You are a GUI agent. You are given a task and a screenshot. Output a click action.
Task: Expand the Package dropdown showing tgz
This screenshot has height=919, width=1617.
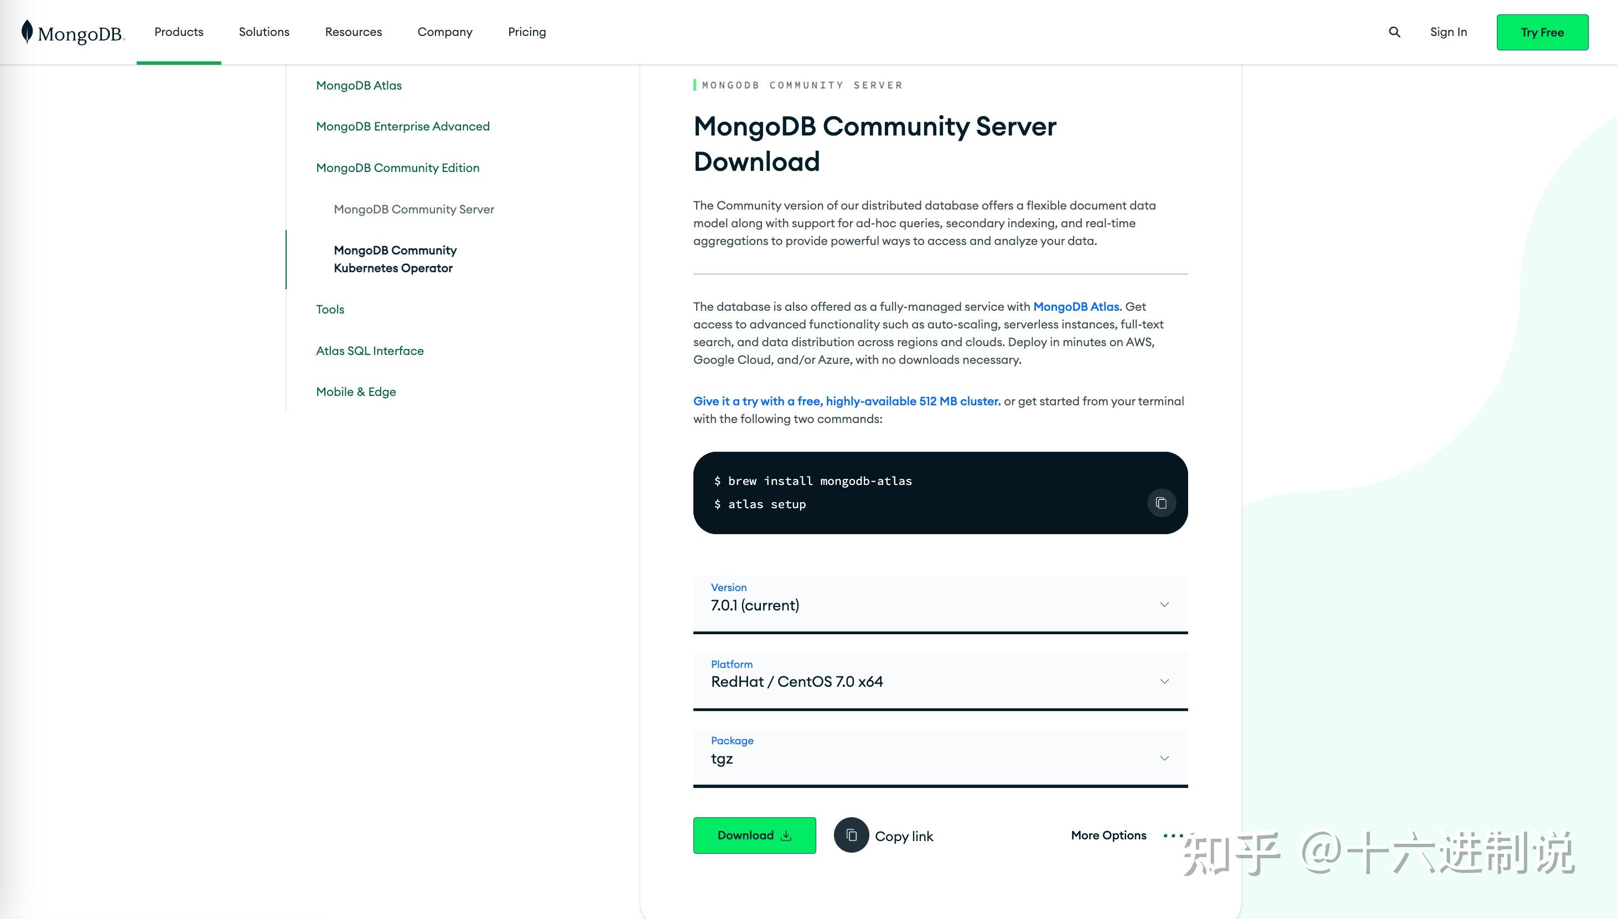1164,758
